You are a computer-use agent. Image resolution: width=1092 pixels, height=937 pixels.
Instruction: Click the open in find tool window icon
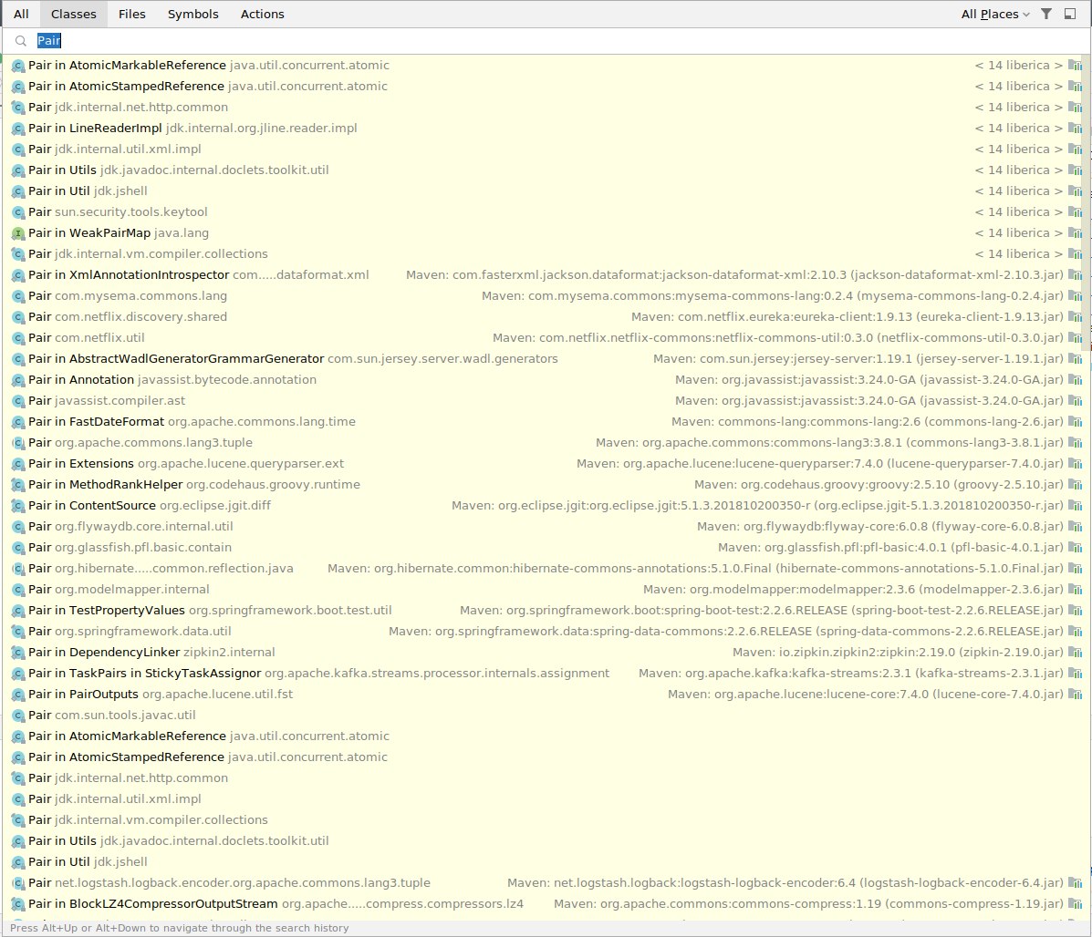[x=1070, y=14]
